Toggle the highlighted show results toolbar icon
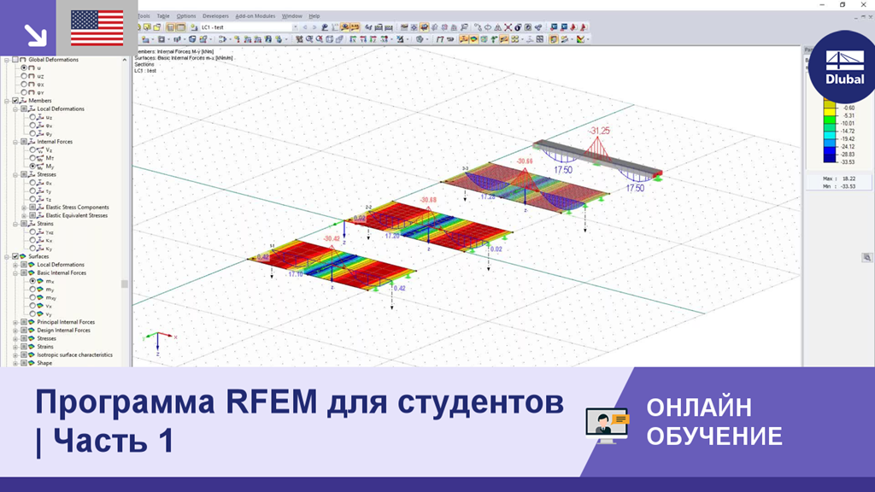 pyautogui.click(x=345, y=27)
